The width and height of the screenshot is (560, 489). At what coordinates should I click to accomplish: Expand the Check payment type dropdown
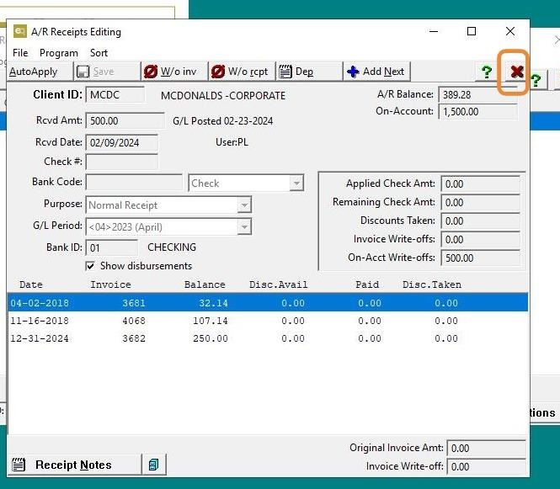coord(296,183)
